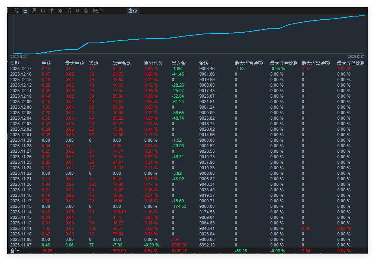Select the 2025.12.10 row date

[x=21, y=96]
